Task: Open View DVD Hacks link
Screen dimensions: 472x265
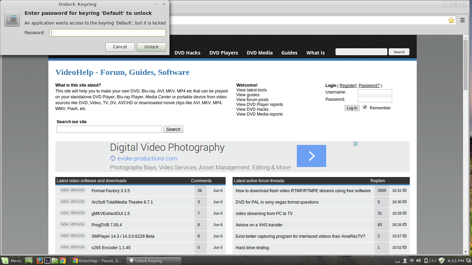Action: click(x=252, y=109)
